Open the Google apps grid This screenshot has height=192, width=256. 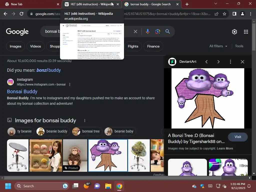click(x=246, y=32)
